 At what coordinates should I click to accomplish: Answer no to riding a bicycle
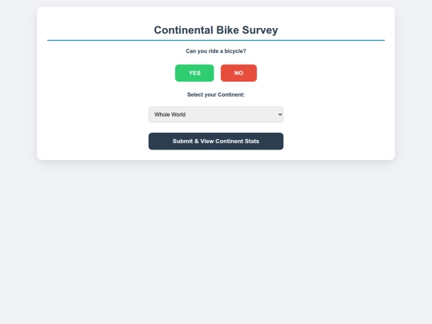click(238, 73)
